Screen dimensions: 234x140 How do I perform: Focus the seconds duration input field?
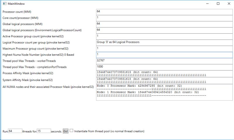pos(44,131)
